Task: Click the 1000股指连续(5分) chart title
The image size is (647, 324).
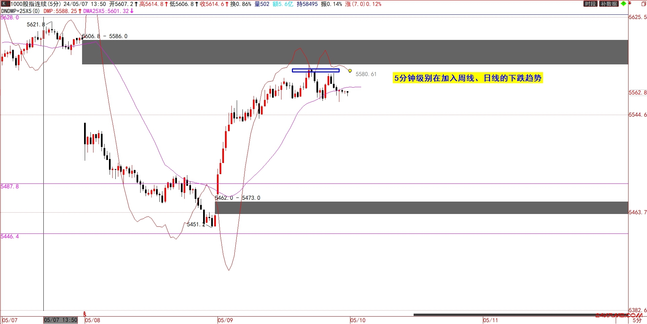Action: 36,4
